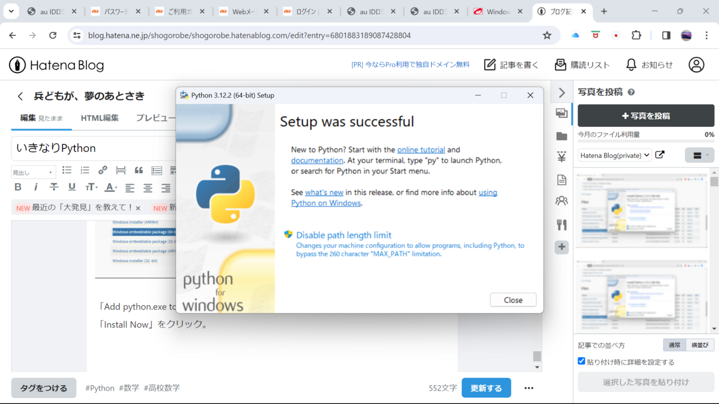Click Close in the Python Setup dialog

513,300
